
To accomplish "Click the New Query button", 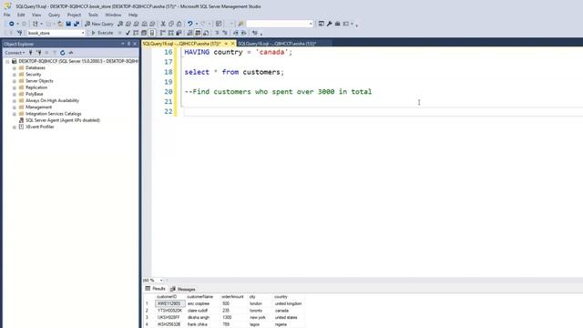I will [x=99, y=24].
